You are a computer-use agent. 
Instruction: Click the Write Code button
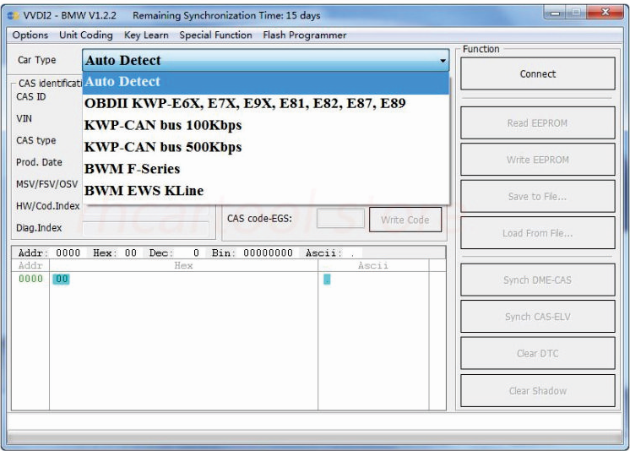(405, 220)
